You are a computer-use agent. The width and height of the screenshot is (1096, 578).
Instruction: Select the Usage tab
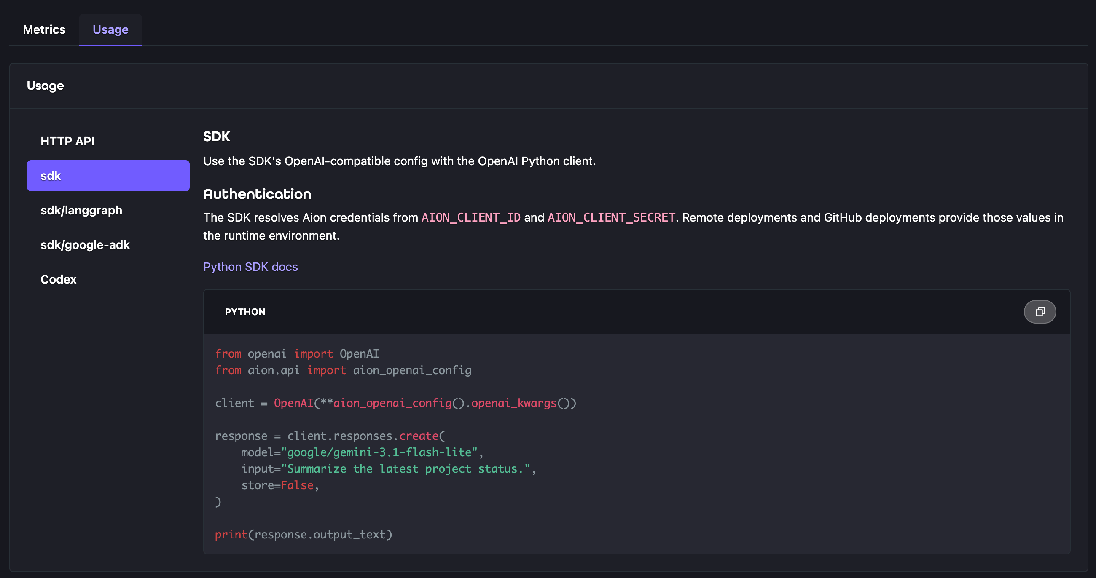[x=110, y=29]
